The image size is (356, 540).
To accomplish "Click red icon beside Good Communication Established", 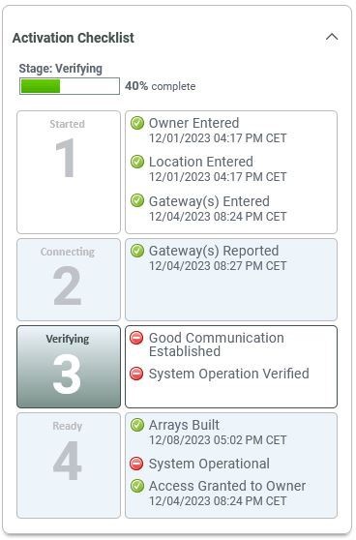I will coord(136,338).
